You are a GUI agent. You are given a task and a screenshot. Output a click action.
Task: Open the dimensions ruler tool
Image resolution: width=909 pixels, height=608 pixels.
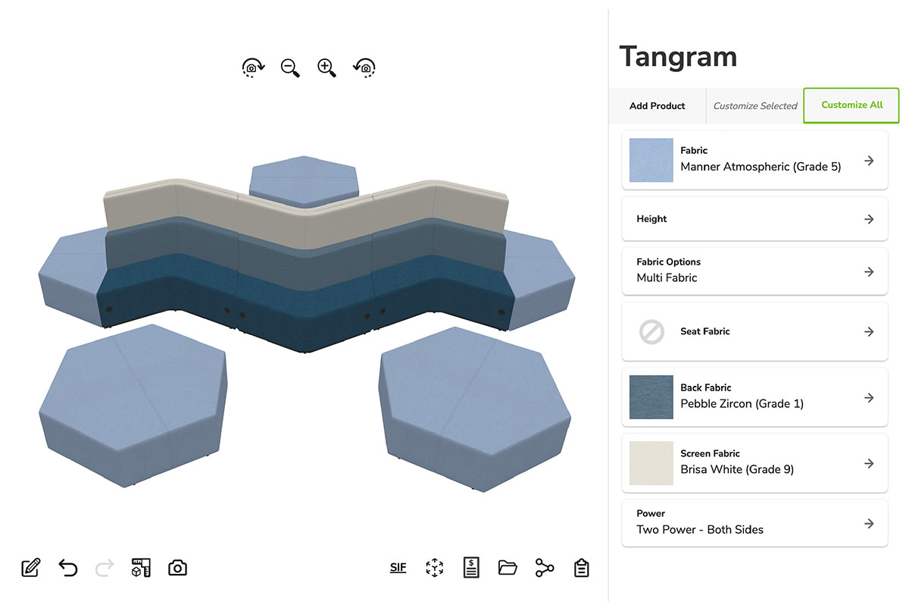[x=141, y=568]
